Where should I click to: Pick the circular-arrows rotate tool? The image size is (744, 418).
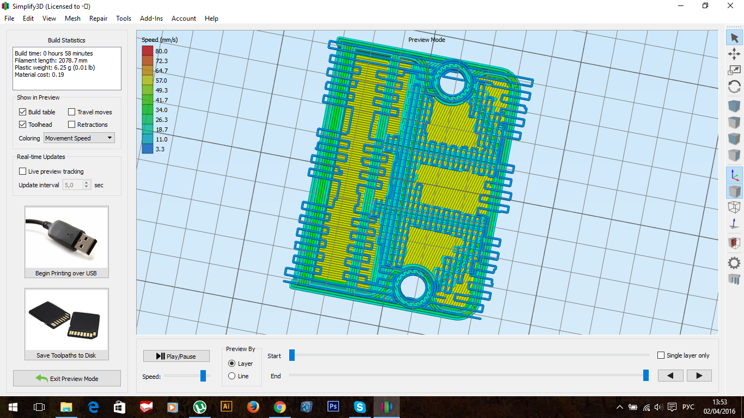tap(734, 87)
